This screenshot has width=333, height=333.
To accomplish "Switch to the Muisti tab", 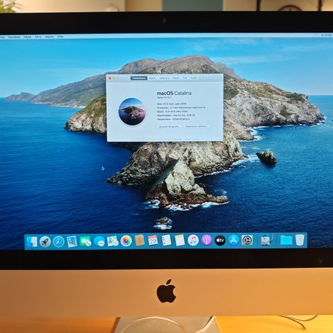I will pyautogui.click(x=176, y=78).
